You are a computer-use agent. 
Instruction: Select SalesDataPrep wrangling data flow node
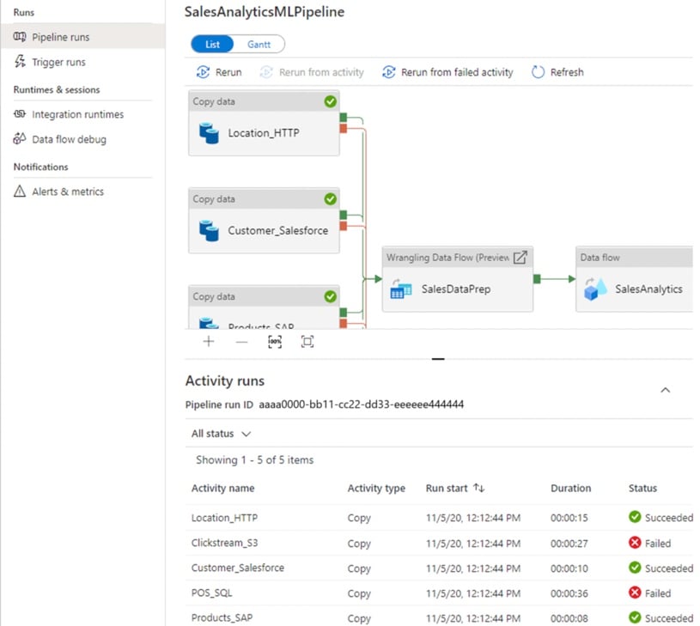458,279
